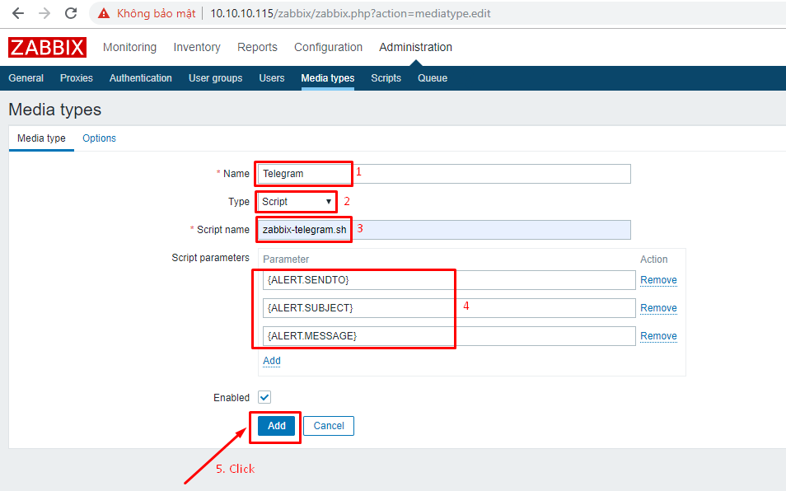Screen dimensions: 786x491
Task: Switch to the Options tab
Action: click(99, 138)
